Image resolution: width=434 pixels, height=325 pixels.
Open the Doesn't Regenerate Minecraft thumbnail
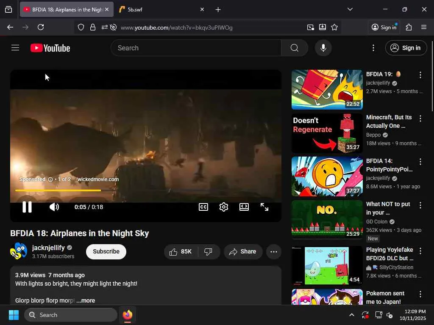327,133
